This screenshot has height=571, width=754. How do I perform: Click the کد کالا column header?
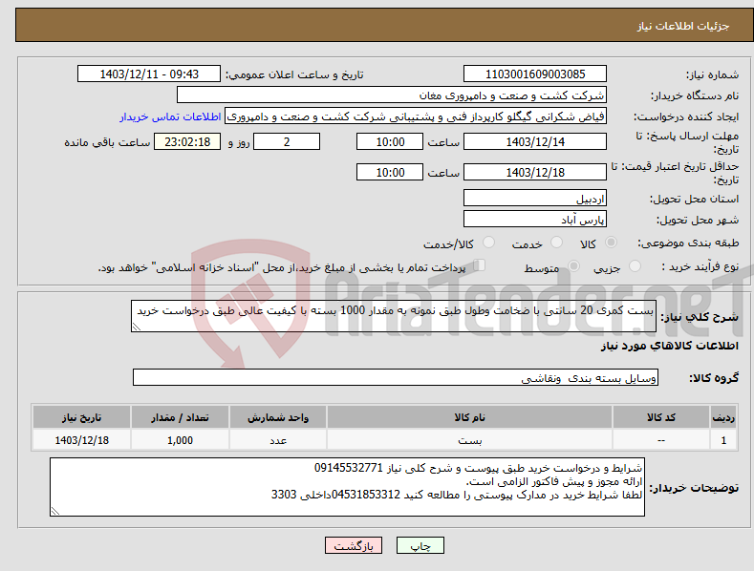pyautogui.click(x=661, y=416)
